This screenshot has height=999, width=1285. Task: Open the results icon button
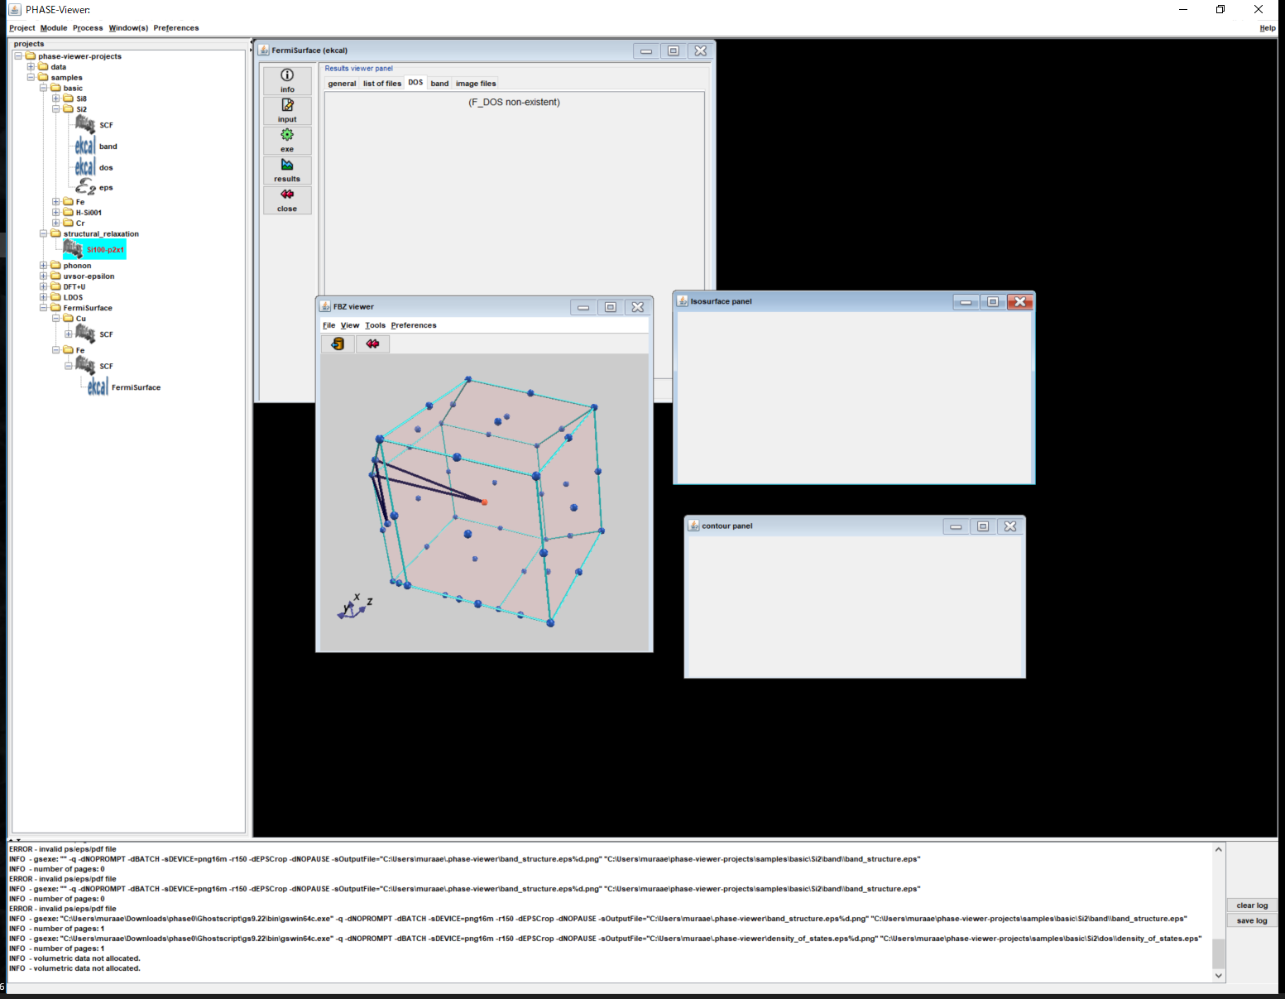[x=287, y=165]
